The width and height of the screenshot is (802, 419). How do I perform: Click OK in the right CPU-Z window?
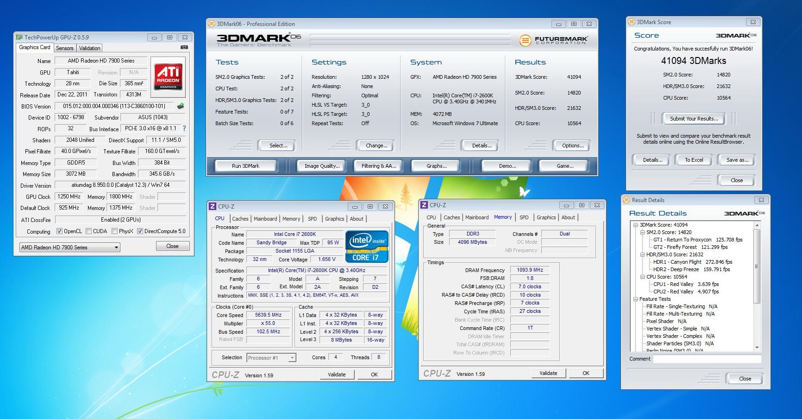point(586,373)
